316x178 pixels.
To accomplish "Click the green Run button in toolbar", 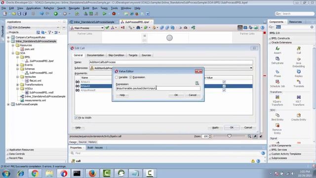I will click(104, 14).
